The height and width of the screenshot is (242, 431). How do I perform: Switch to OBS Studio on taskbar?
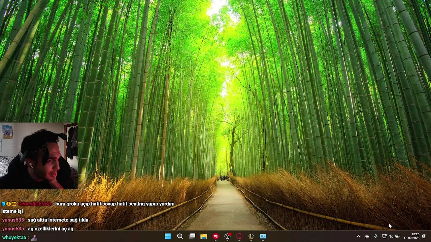[x=228, y=236]
